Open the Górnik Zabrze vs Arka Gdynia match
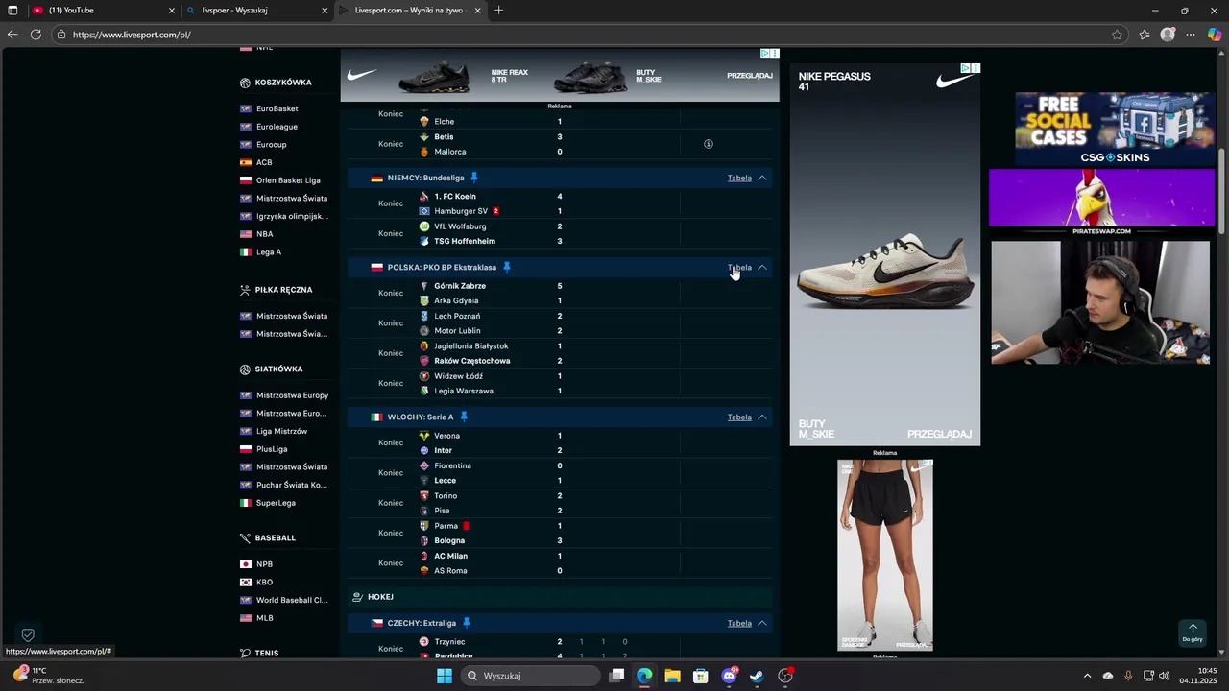Screen dimensions: 1229x691 (x=560, y=293)
